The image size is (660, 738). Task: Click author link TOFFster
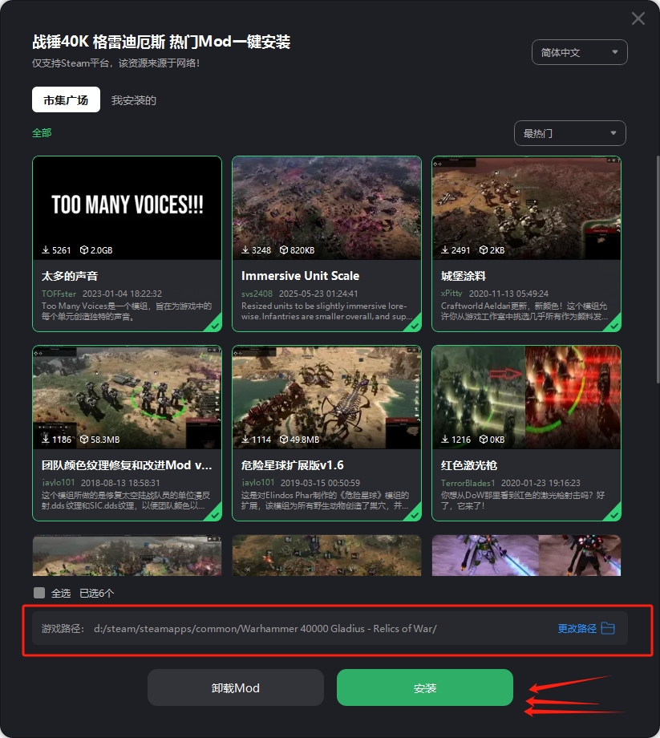(x=59, y=294)
